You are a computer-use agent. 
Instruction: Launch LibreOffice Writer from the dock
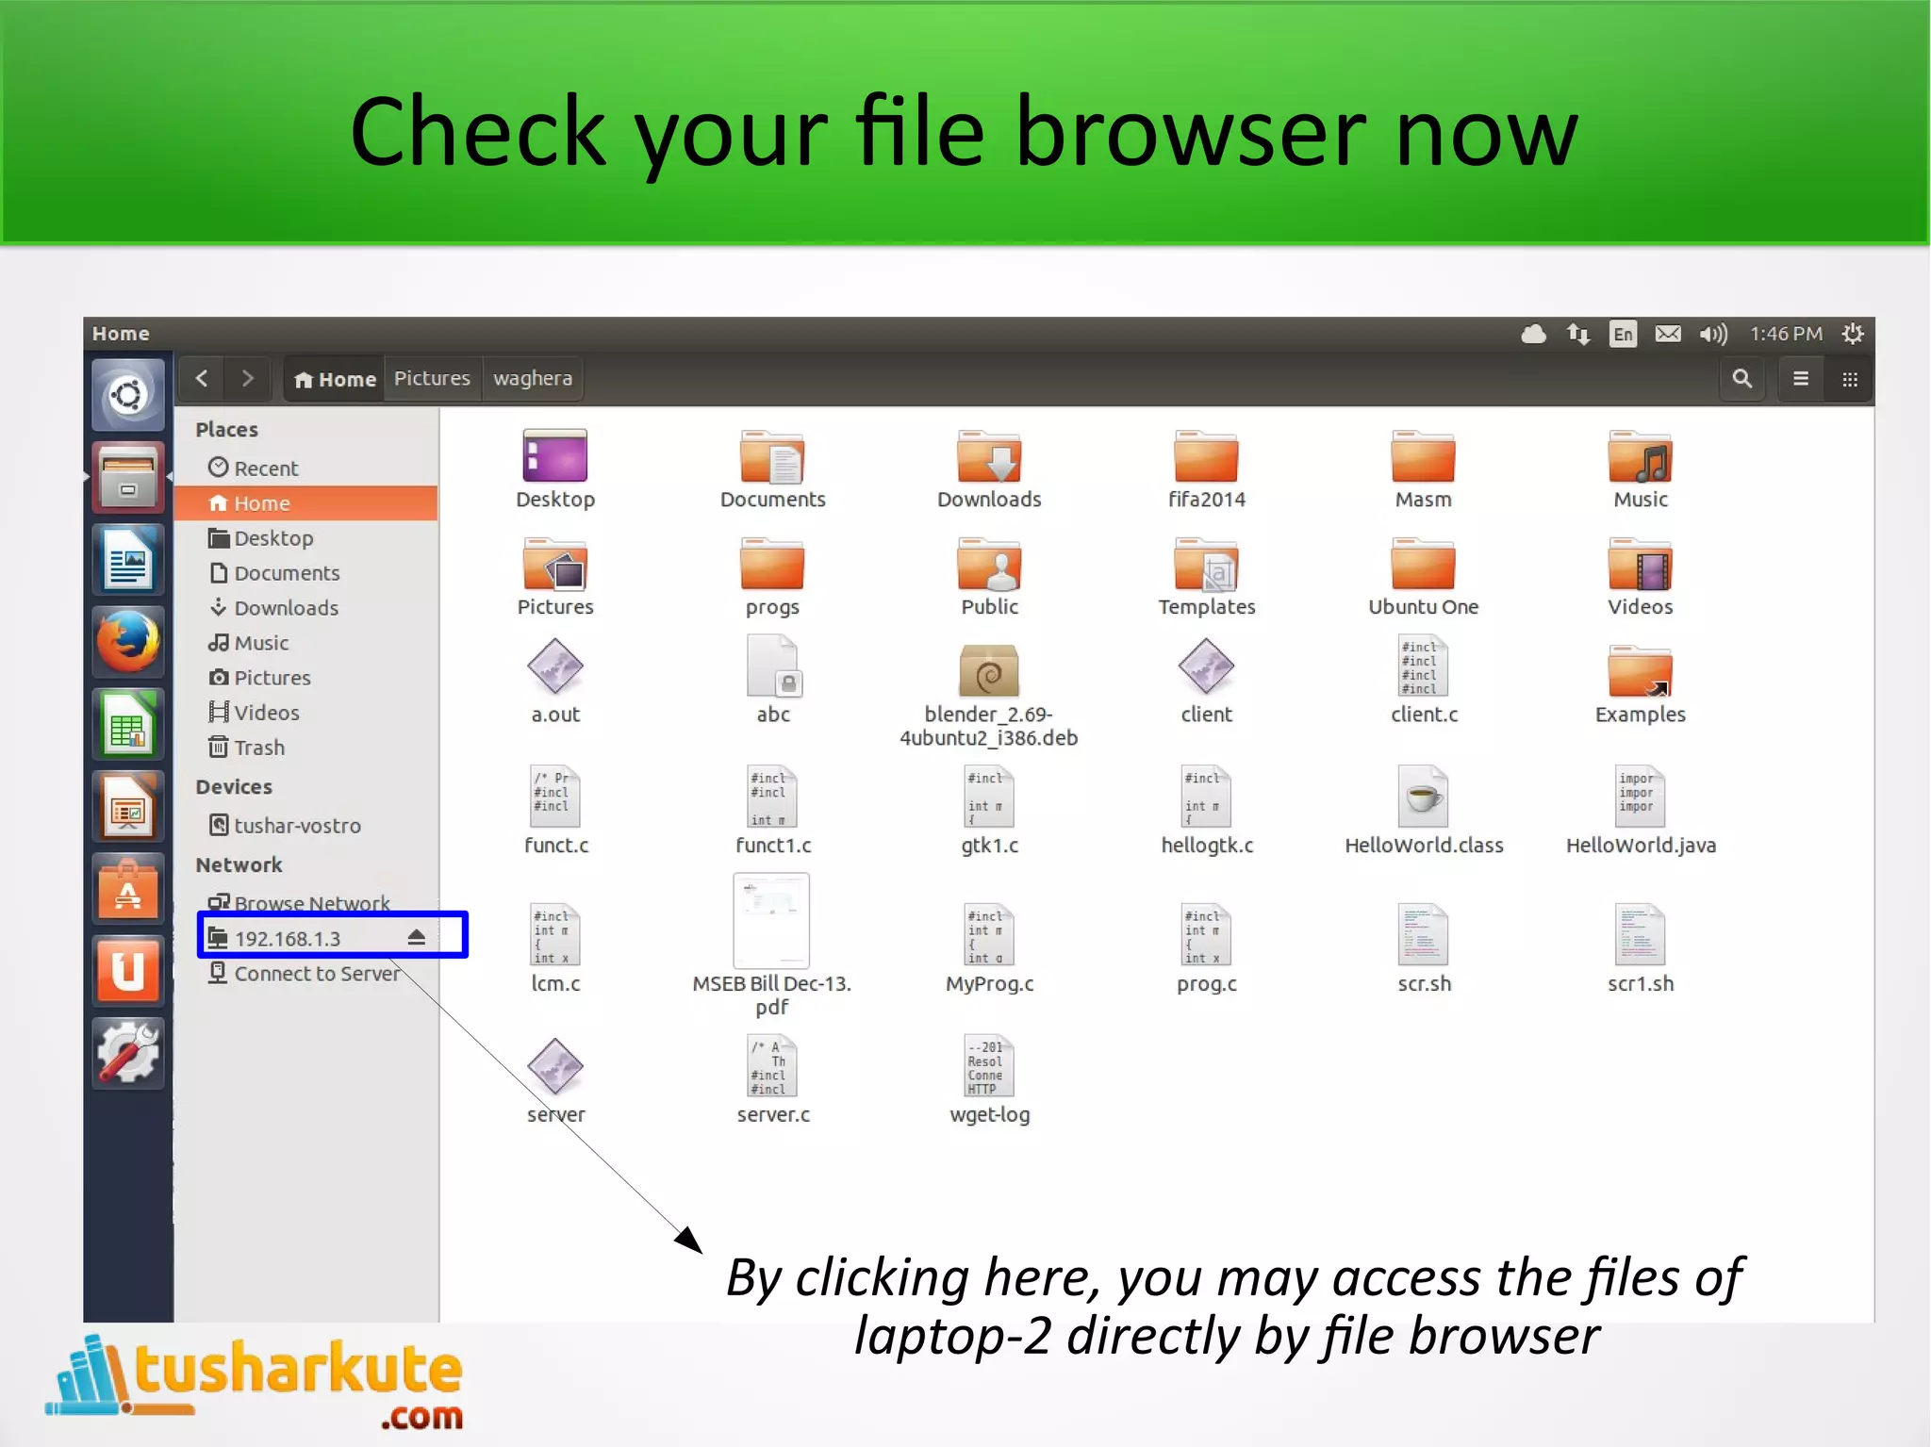(128, 559)
